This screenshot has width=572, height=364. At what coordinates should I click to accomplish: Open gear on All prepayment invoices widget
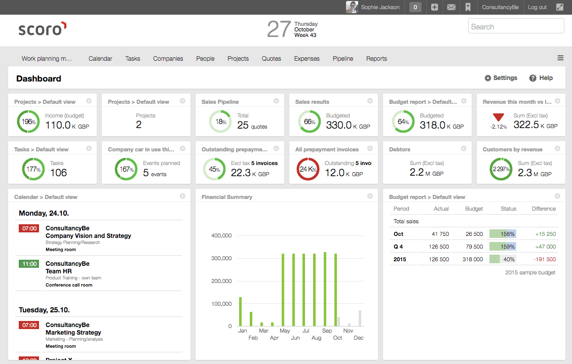[370, 148]
